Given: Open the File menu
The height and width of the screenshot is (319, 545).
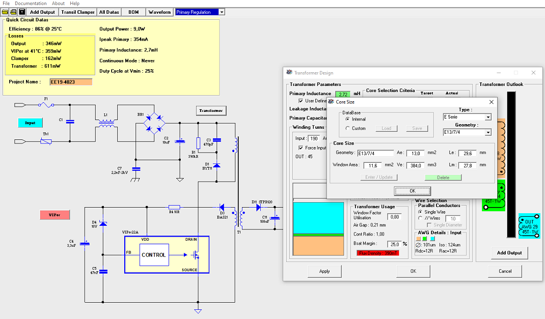Looking at the screenshot, I should click(x=6, y=4).
